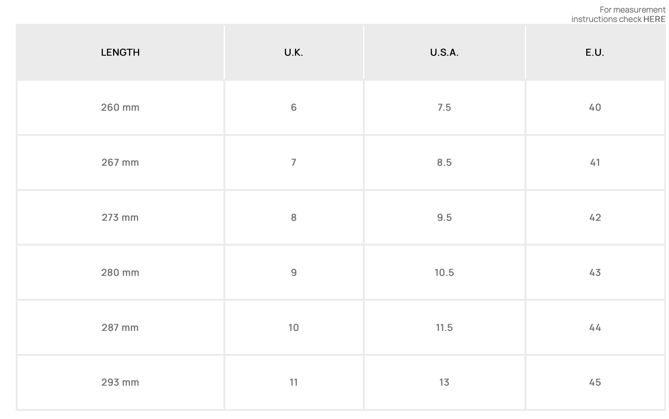
Task: Select E.U. size 42 cell
Action: coord(595,217)
